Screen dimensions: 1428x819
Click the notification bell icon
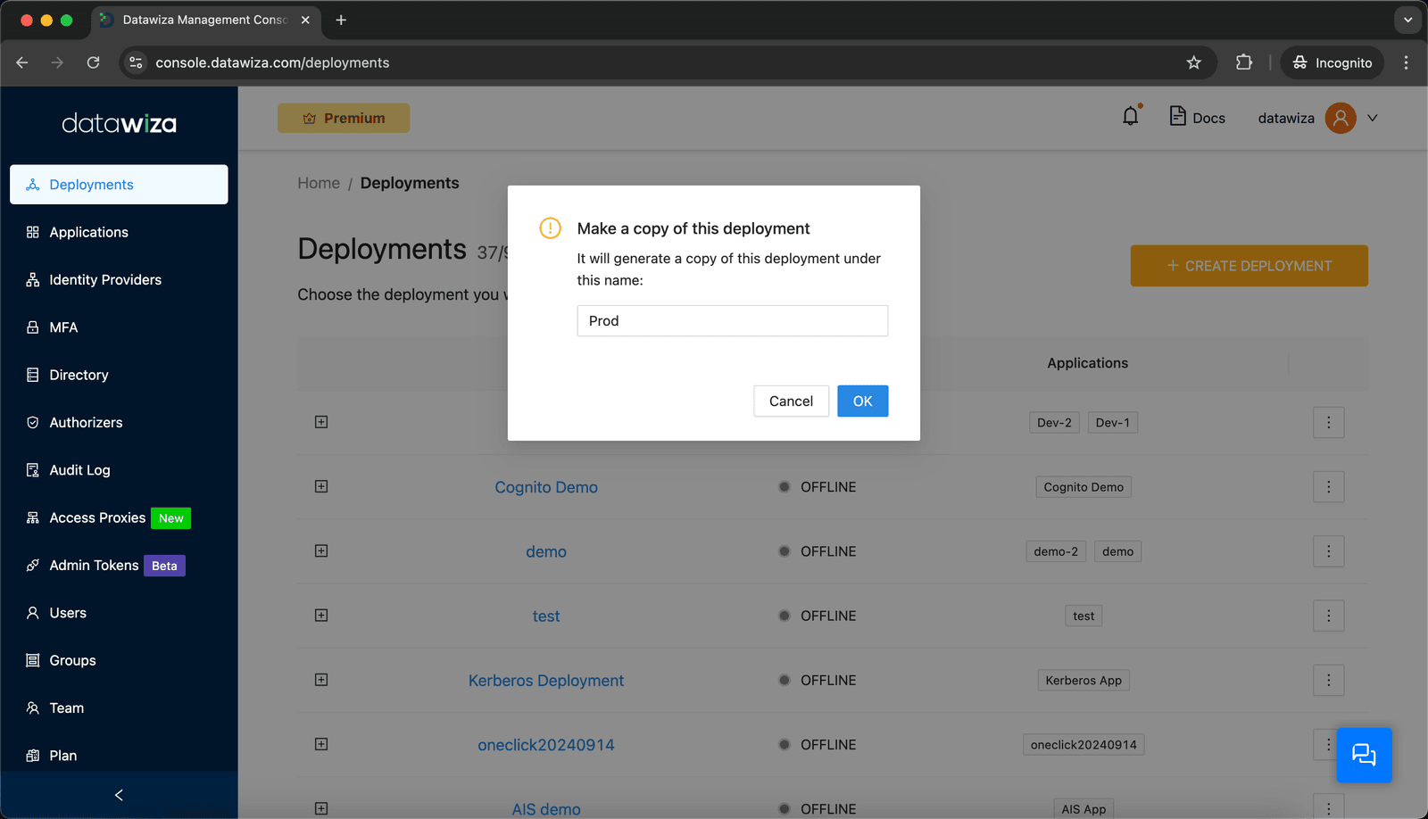coord(1130,117)
